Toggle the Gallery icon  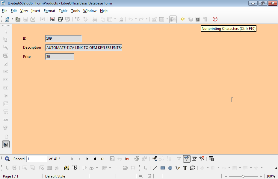click(x=190, y=19)
